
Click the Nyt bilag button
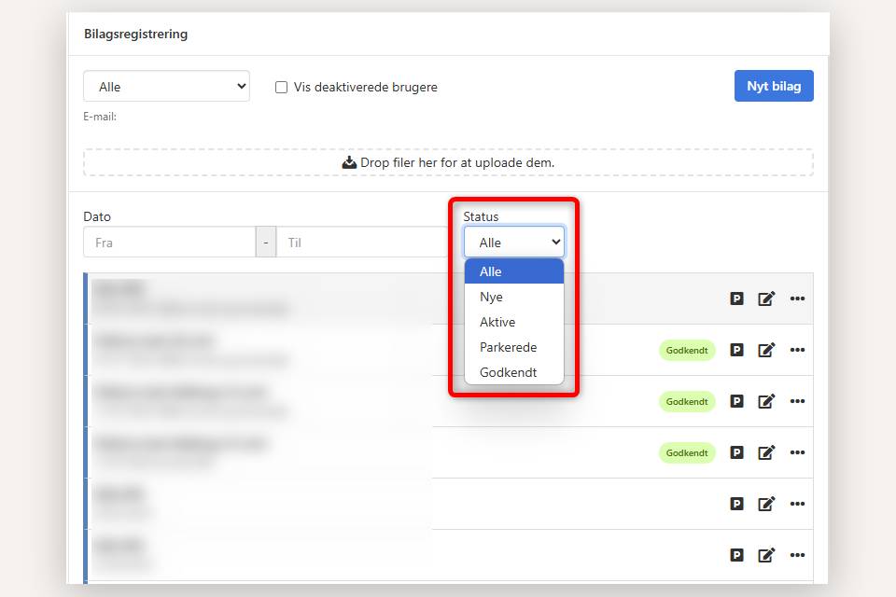point(774,86)
